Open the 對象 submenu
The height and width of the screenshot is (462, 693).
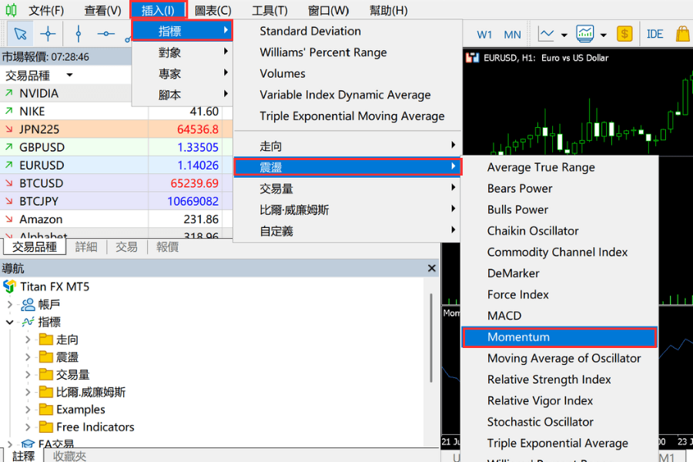pyautogui.click(x=182, y=52)
